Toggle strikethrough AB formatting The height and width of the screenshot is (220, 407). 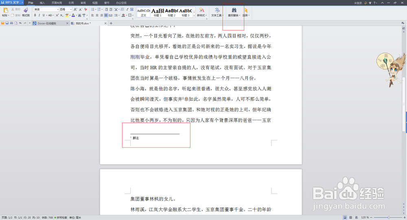click(50, 15)
